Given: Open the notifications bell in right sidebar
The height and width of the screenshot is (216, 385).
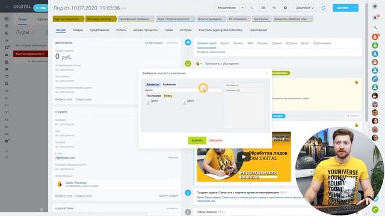Looking at the screenshot, I should pos(375,17).
